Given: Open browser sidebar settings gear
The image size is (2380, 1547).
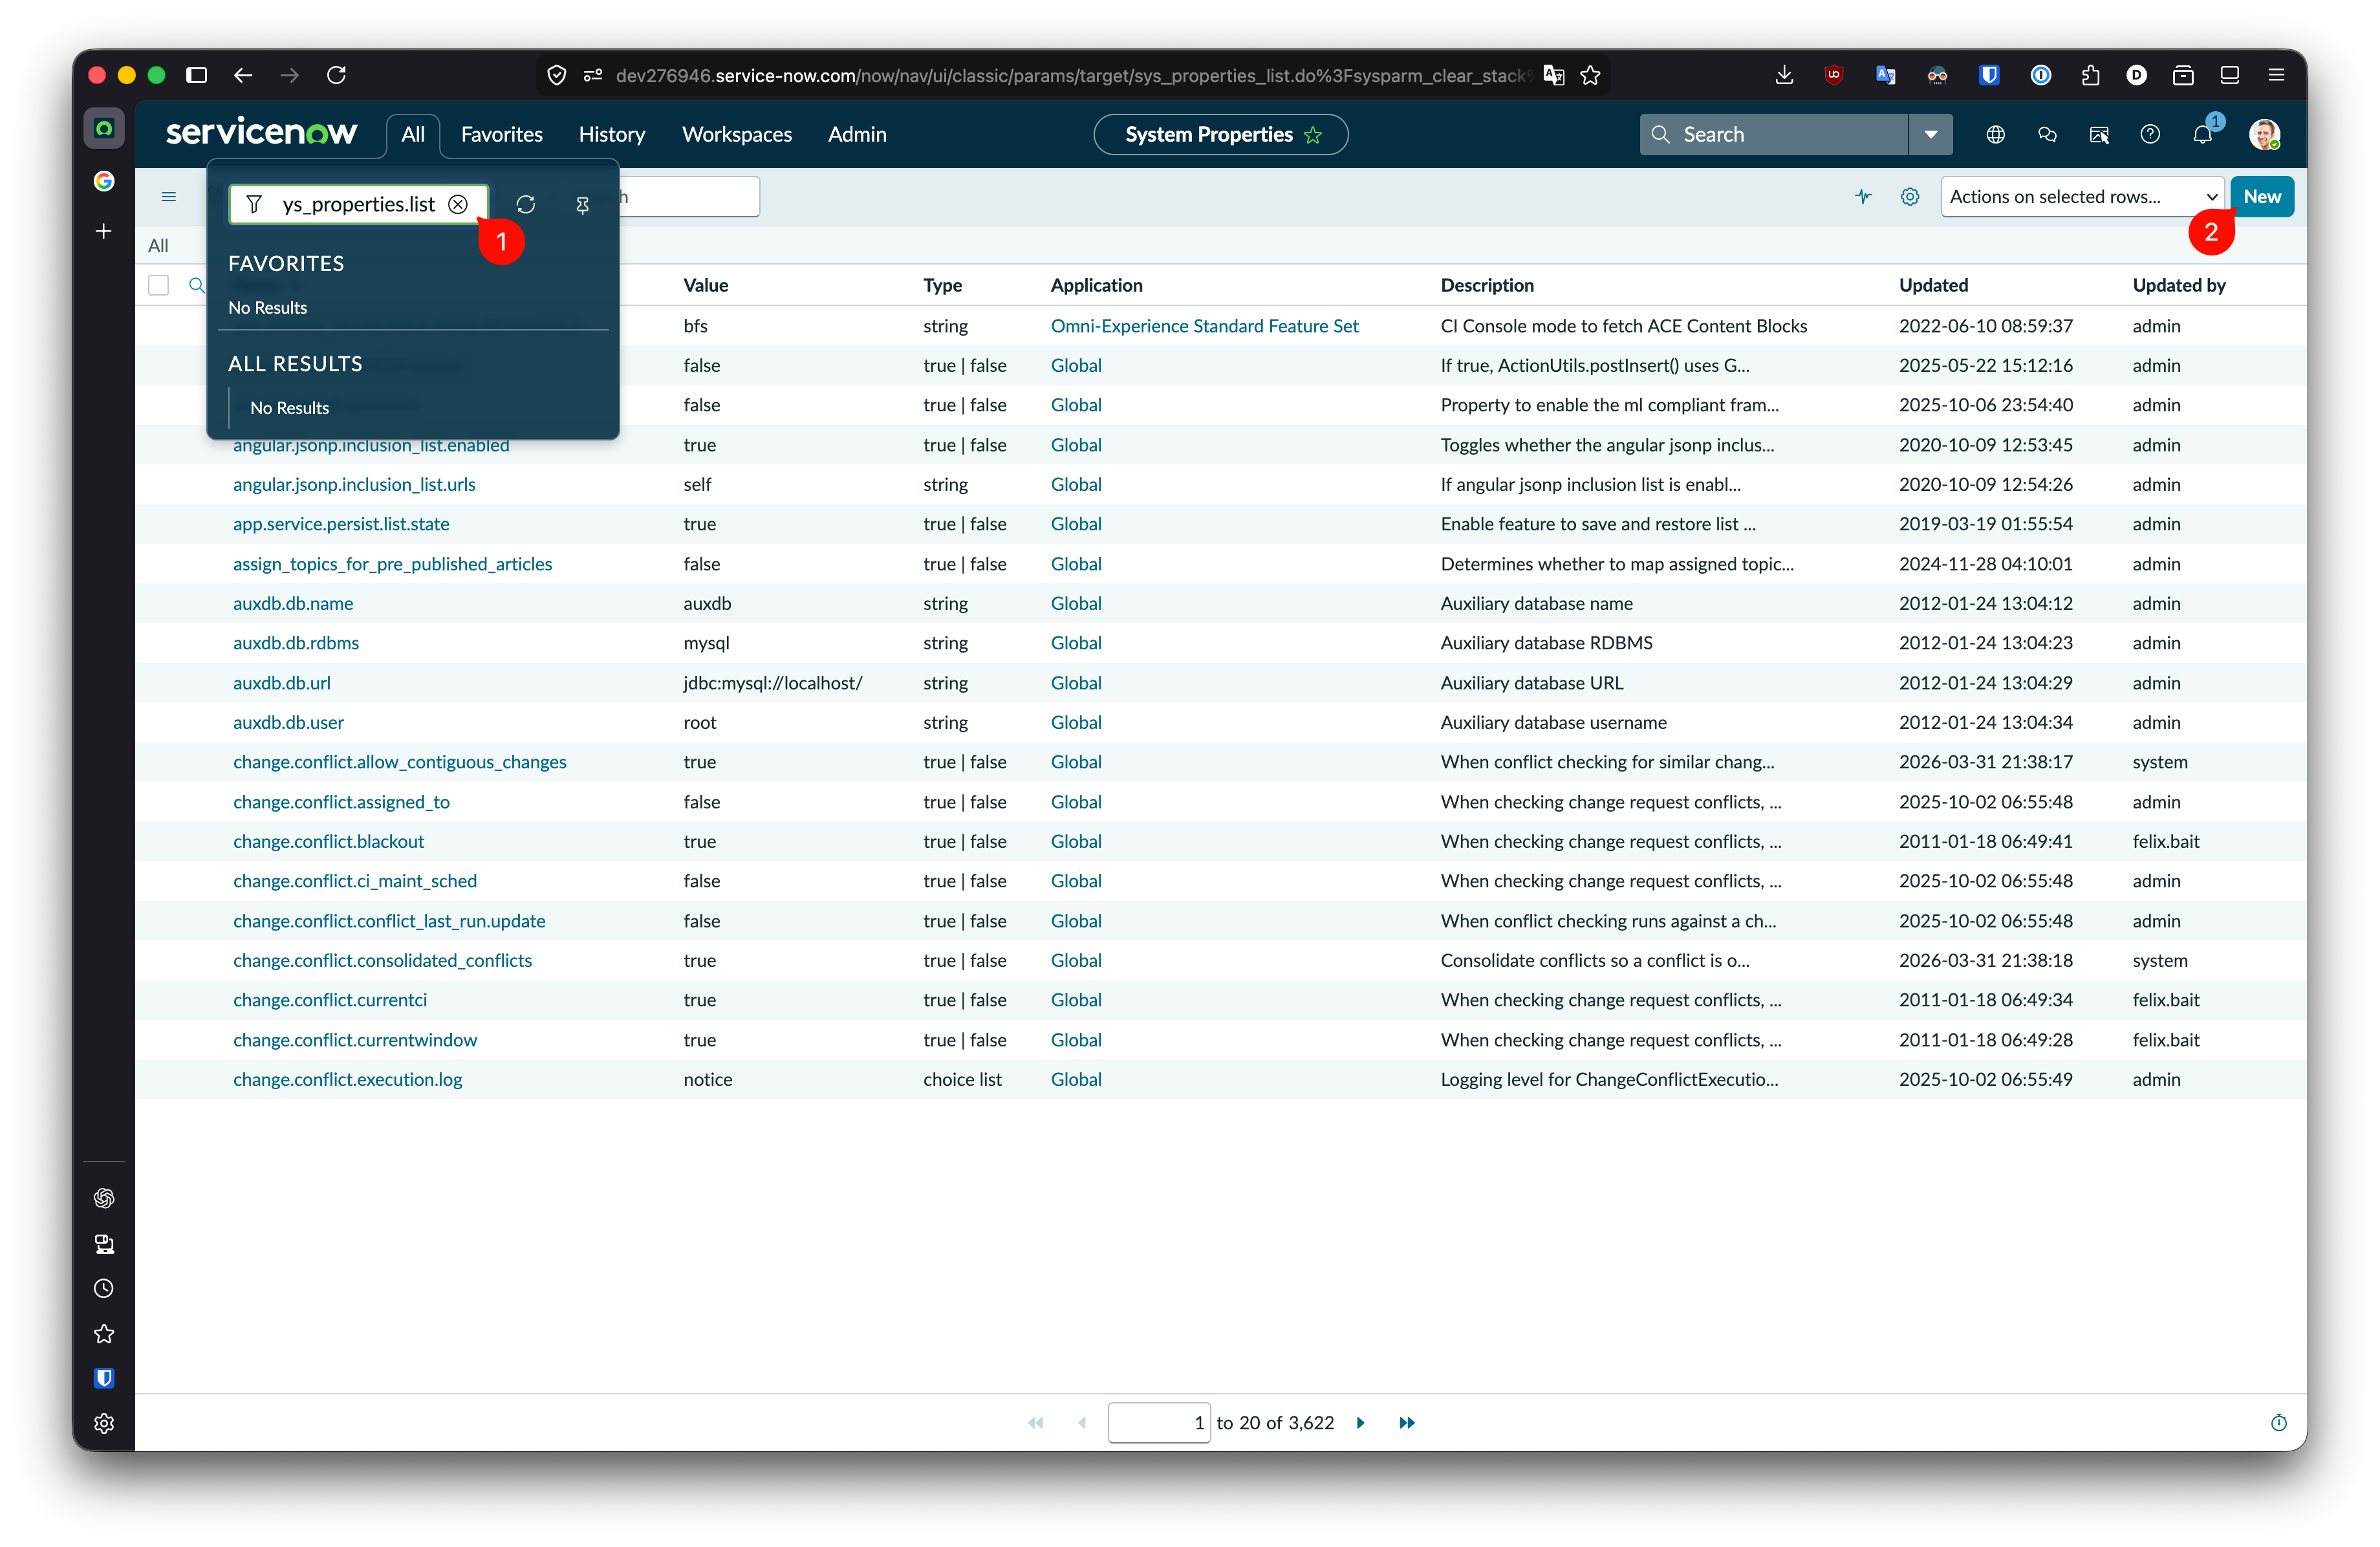Looking at the screenshot, I should 104,1423.
